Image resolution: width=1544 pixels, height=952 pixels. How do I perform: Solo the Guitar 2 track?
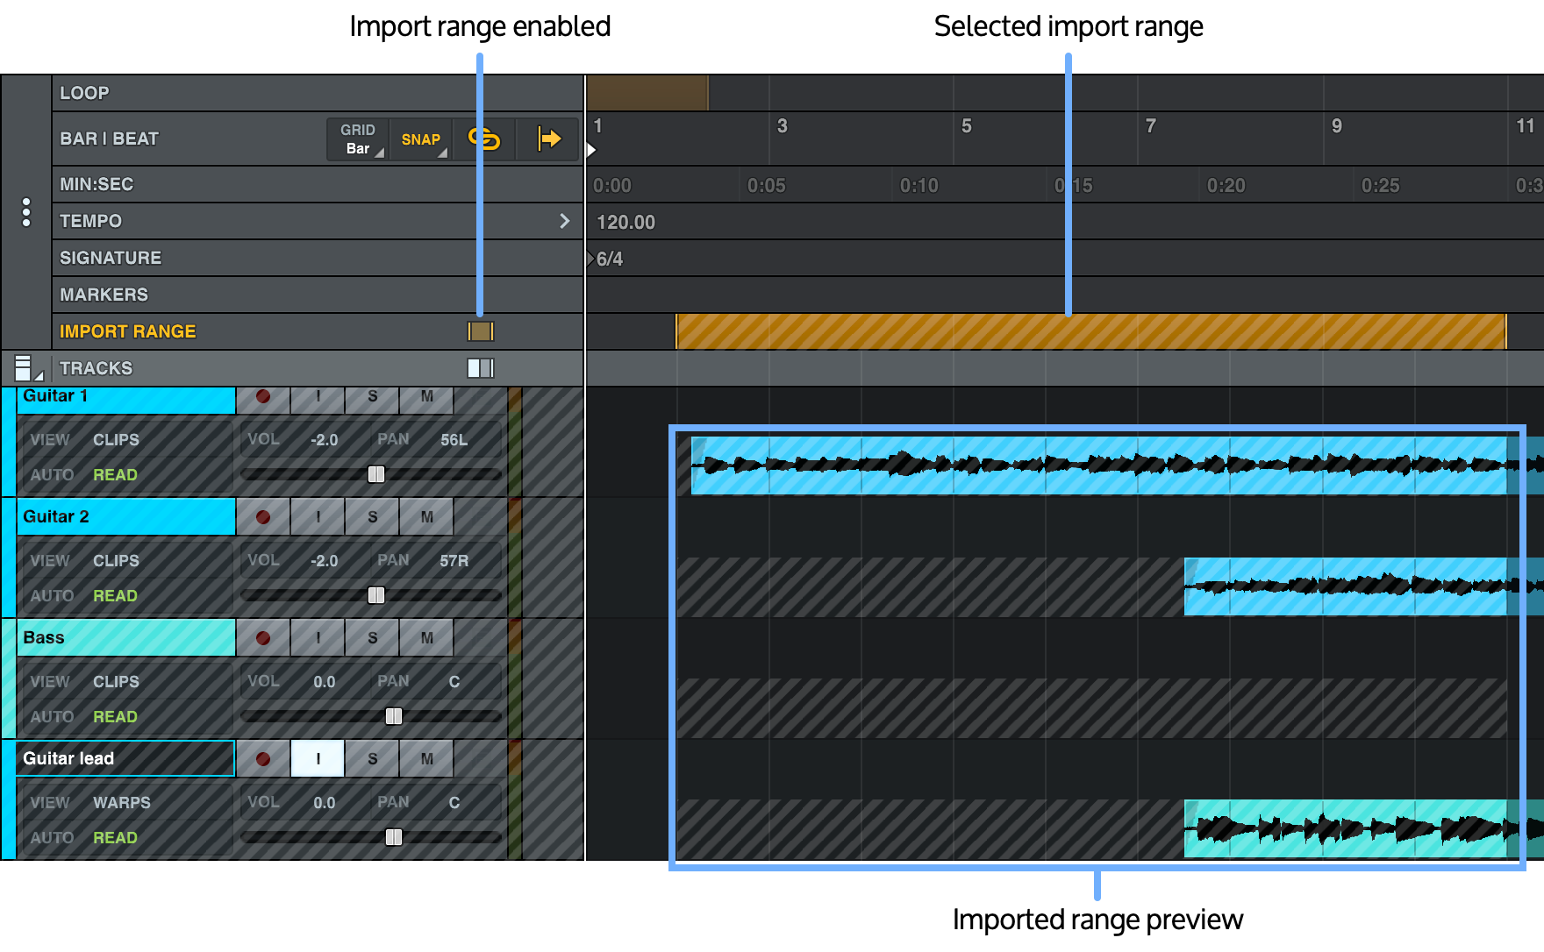tap(372, 516)
